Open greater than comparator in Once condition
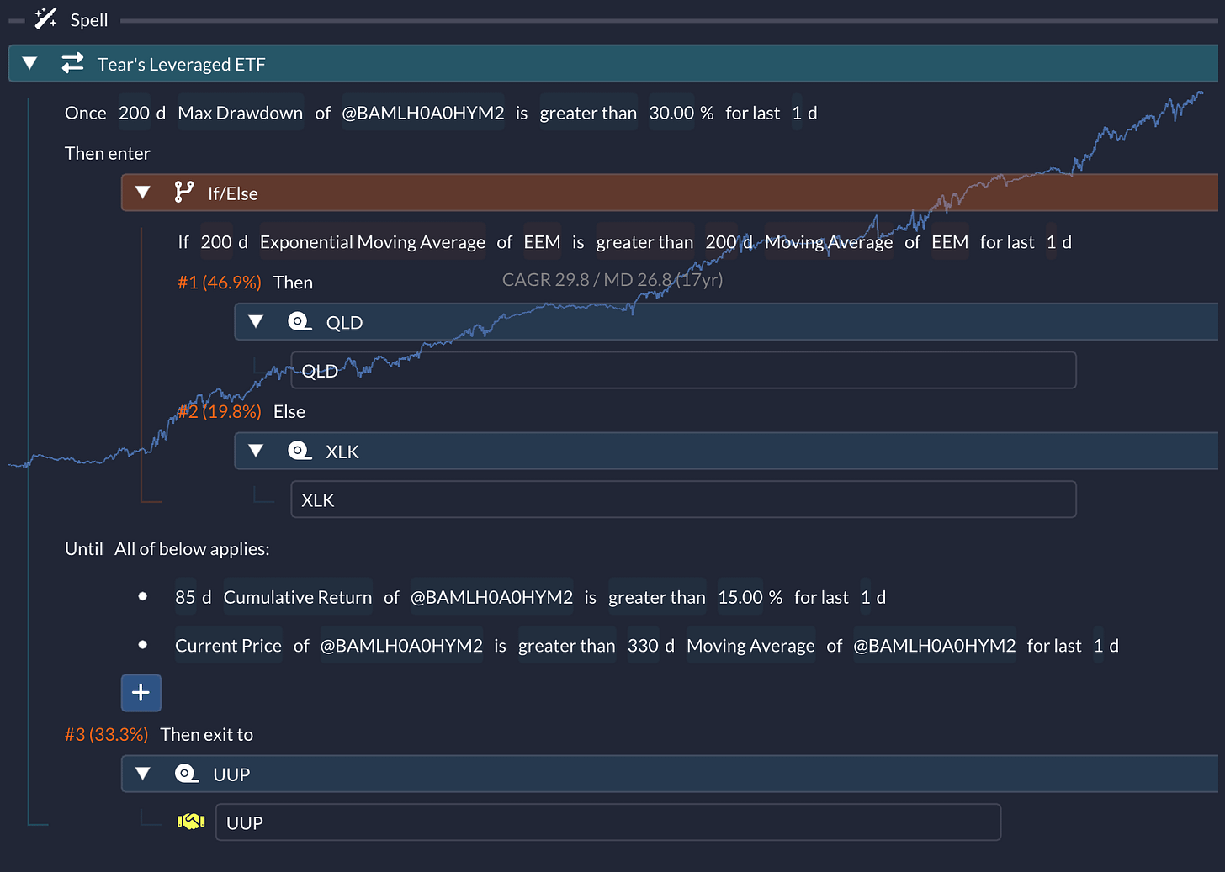The height and width of the screenshot is (872, 1225). point(588,113)
